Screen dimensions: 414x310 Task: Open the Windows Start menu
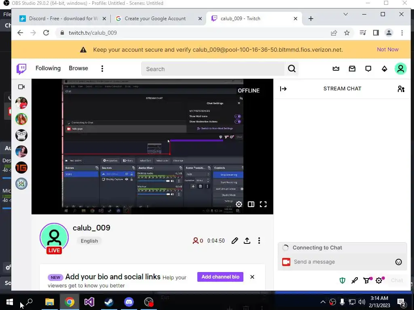click(x=10, y=302)
